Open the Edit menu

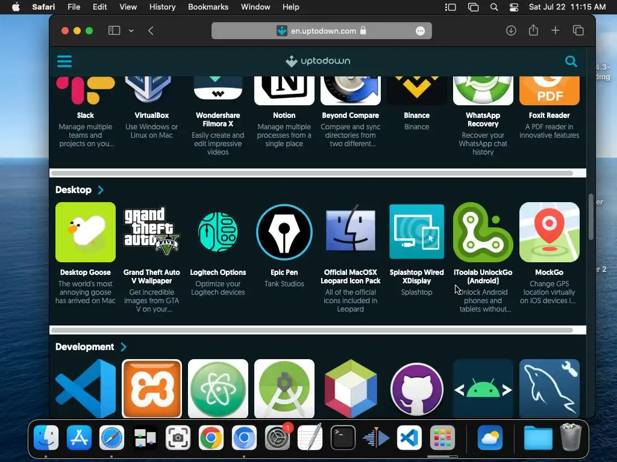[x=100, y=7]
